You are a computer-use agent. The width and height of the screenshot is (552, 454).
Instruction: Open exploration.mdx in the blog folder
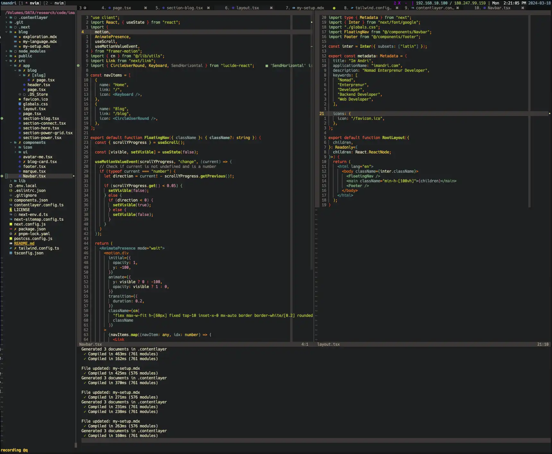point(40,37)
